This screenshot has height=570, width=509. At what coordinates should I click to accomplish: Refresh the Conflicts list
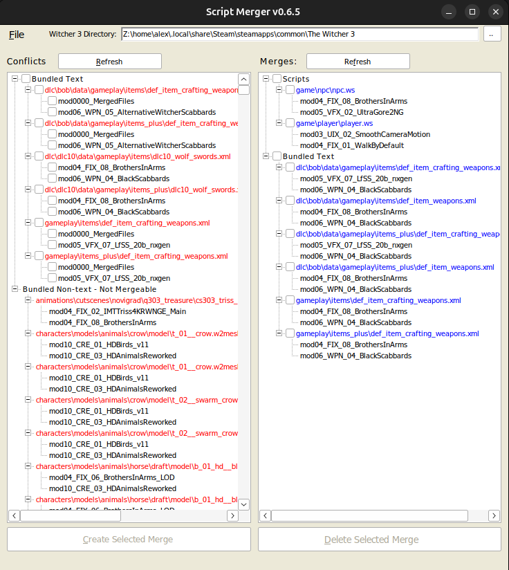[x=109, y=62]
